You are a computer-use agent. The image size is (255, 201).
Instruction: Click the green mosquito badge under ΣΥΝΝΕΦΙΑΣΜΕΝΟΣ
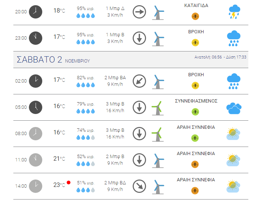click(x=195, y=112)
